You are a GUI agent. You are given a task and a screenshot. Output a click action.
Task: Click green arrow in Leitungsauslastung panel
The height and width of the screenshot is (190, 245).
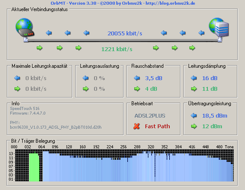[x=86, y=89]
